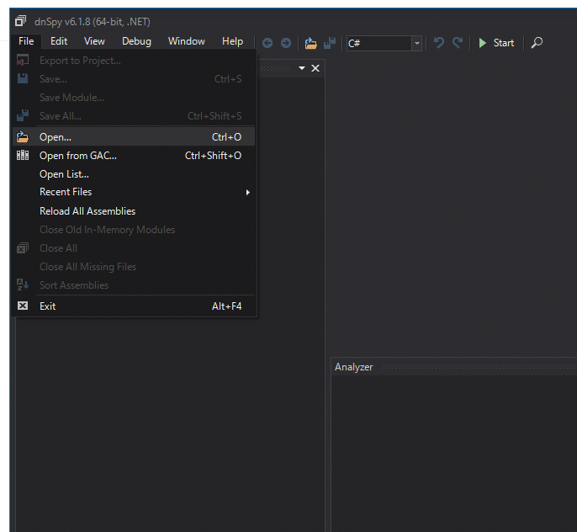Select Open from GAC... menu entry
The width and height of the screenshot is (577, 532).
[134, 156]
